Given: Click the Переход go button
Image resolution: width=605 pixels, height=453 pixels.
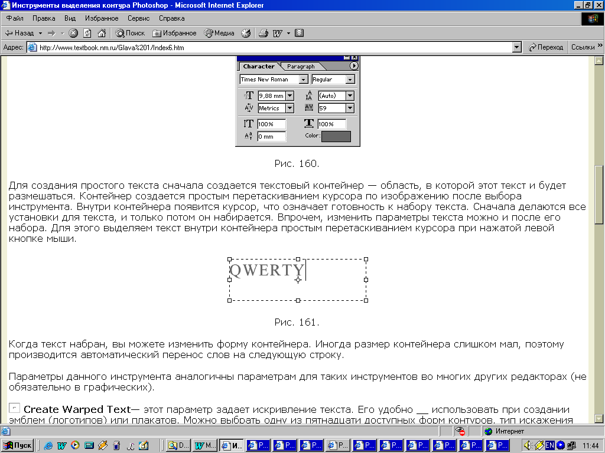Looking at the screenshot, I should point(545,47).
